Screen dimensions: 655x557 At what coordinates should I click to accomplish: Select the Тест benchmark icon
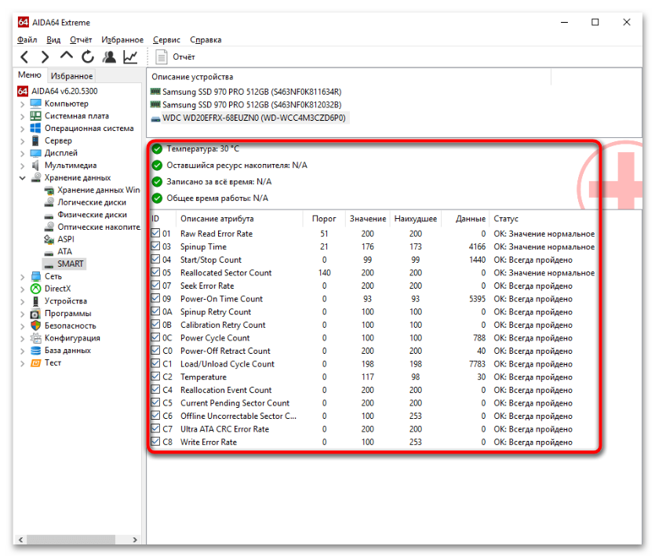pos(35,362)
